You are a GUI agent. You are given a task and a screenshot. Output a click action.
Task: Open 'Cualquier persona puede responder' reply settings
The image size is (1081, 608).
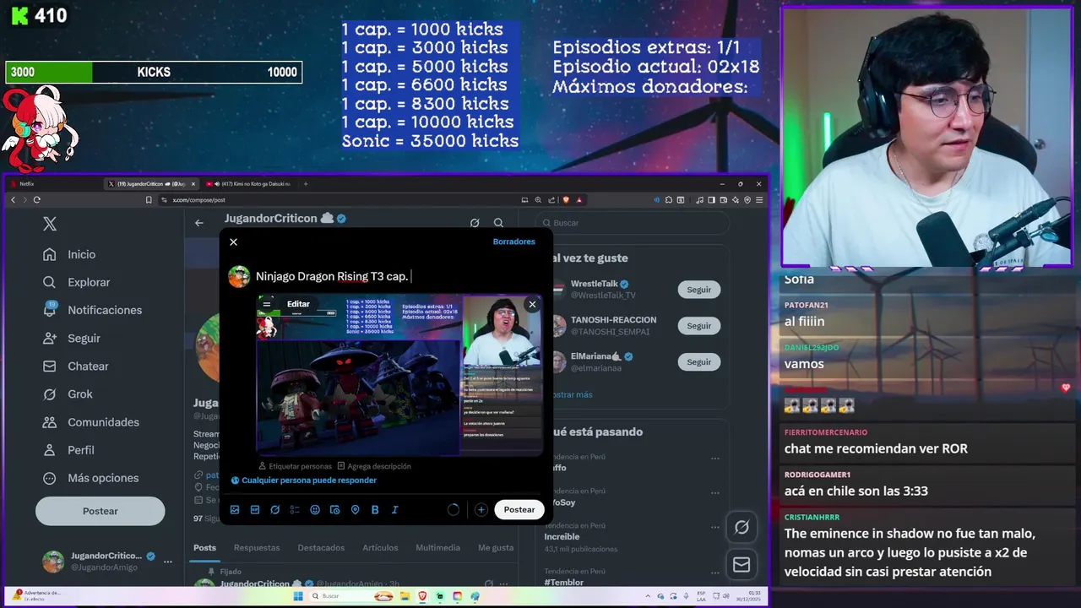tap(304, 480)
